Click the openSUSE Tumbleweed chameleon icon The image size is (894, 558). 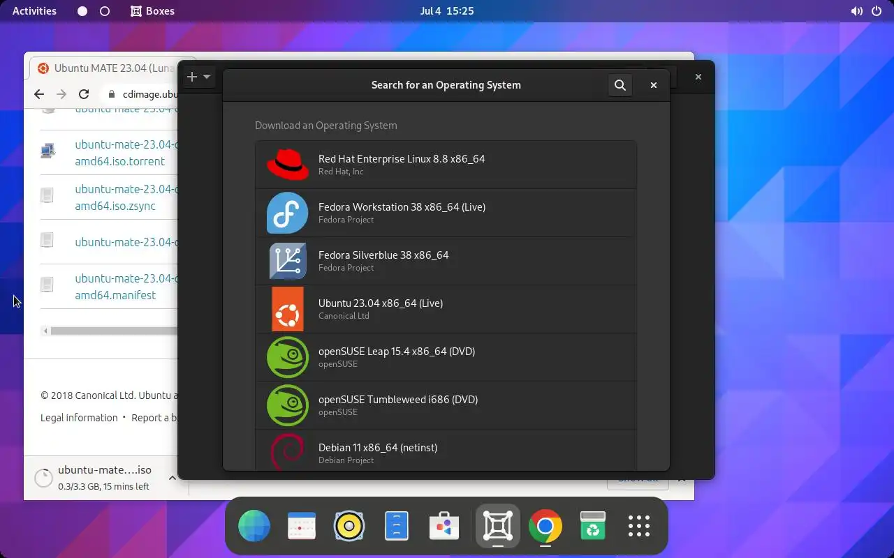[x=288, y=405]
